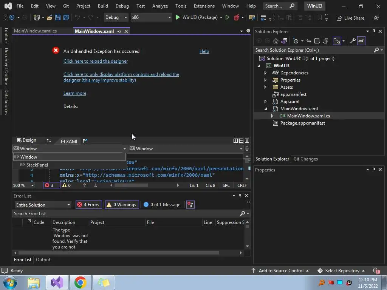The width and height of the screenshot is (387, 290).
Task: Click 'Click here to reload the designer' link
Action: tap(96, 61)
